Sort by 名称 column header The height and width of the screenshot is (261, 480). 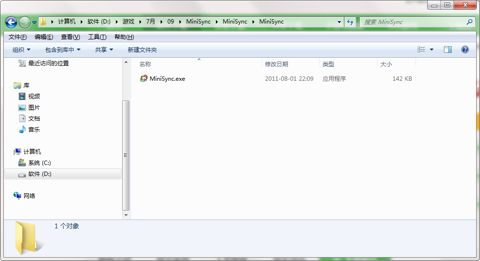145,64
